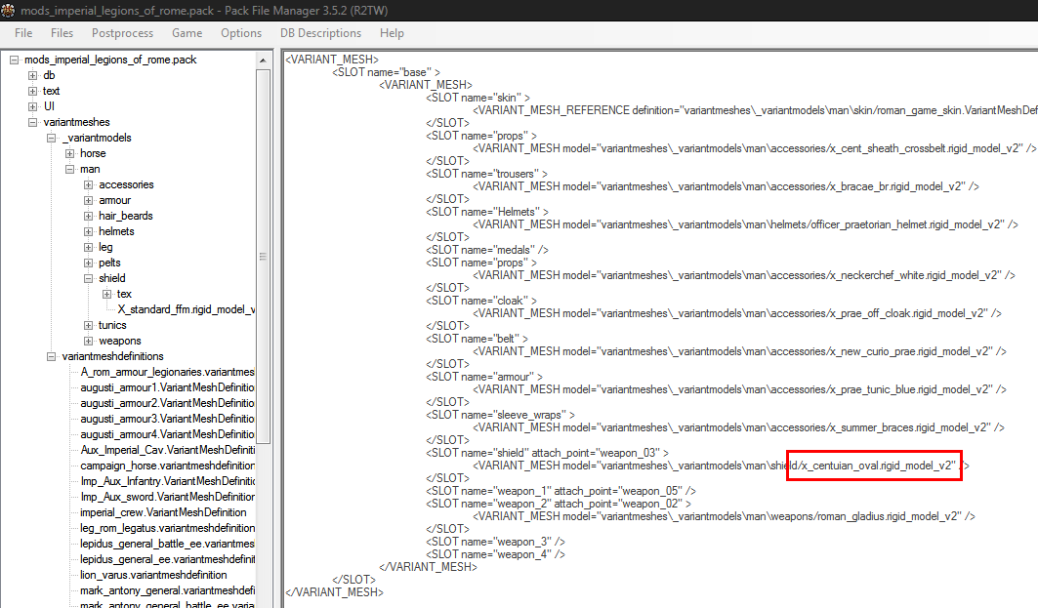Collapse the mods_imperial_legions_of_rome.pack root node
This screenshot has height=608, width=1038.
tap(14, 60)
